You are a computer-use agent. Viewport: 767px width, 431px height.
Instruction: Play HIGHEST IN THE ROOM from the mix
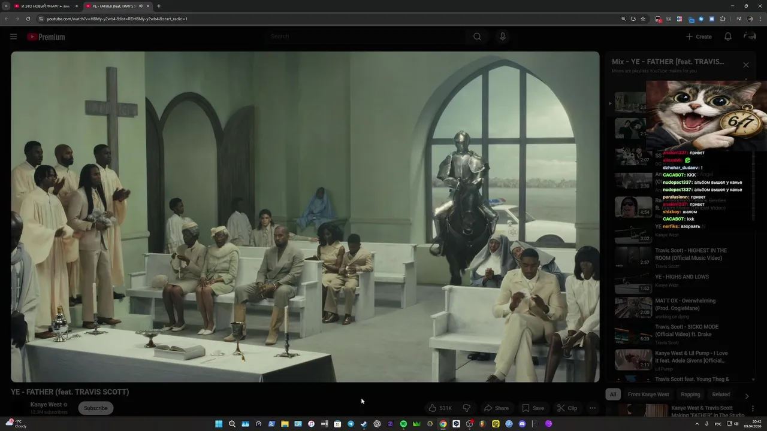tap(691, 254)
